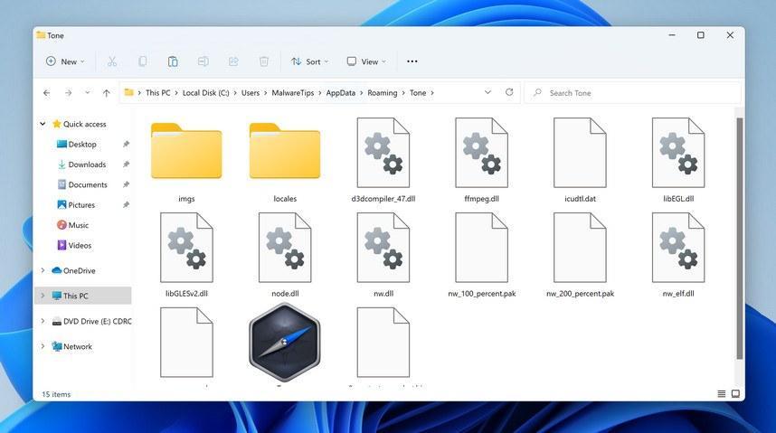Go back with the Back arrow

tap(46, 92)
